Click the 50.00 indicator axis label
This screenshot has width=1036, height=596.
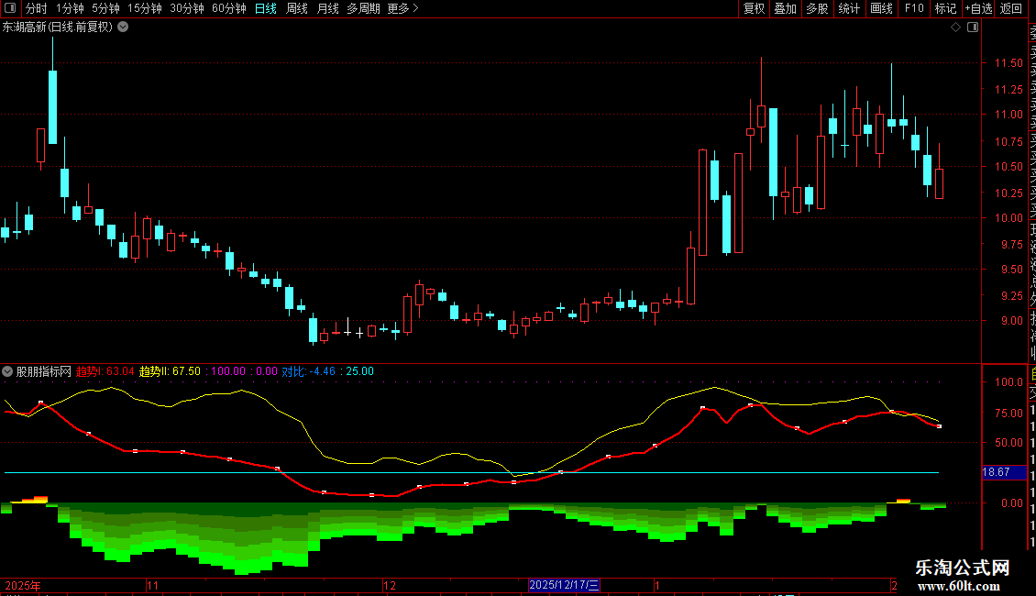(x=1008, y=443)
